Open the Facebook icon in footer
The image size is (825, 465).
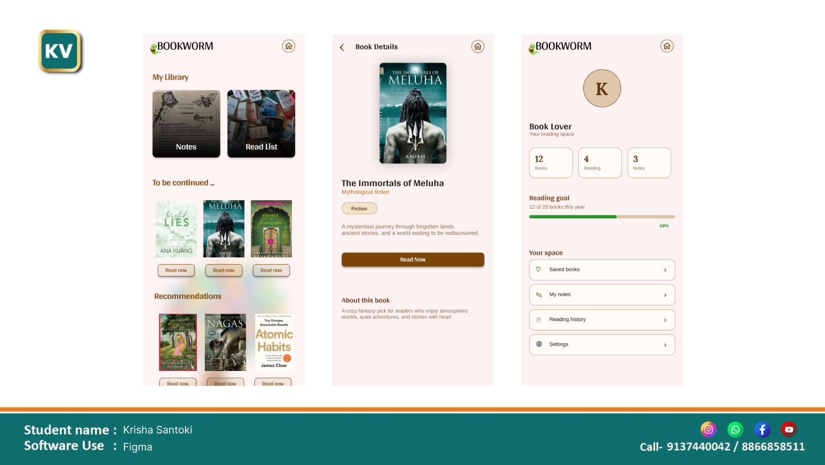(x=762, y=429)
